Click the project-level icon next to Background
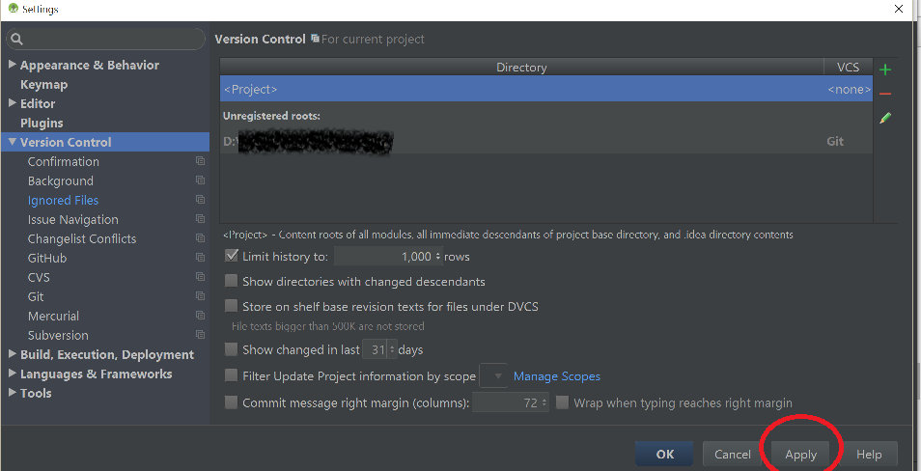Screen dimensions: 921x471 [200, 180]
